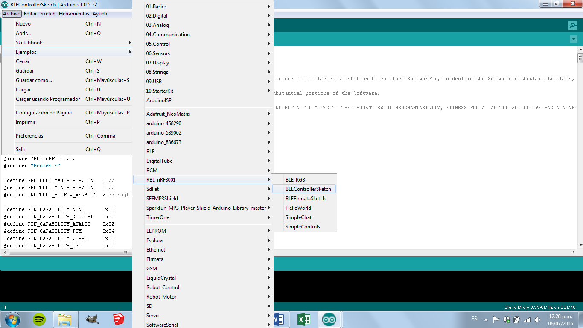Expand SdFat examples submenu
Viewport: 583px width, 328px height.
[x=203, y=189]
